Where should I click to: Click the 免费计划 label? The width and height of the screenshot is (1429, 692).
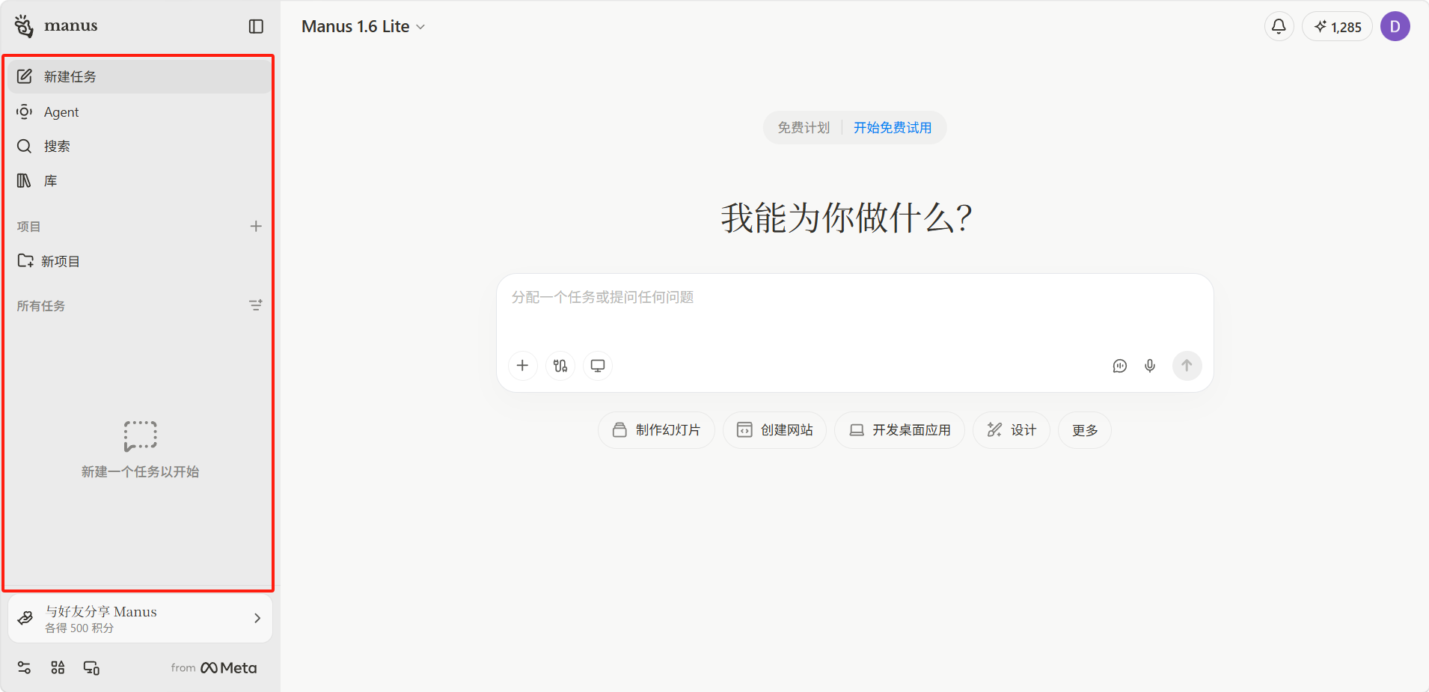click(x=804, y=128)
